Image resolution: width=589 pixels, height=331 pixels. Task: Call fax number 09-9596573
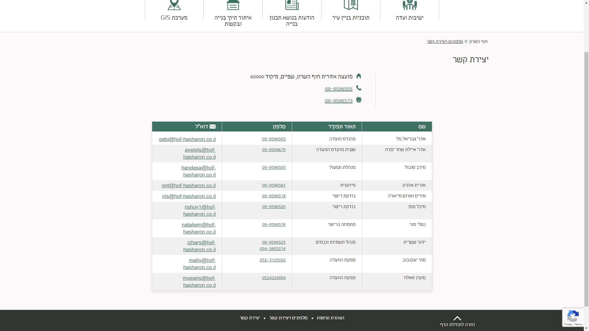coord(338,101)
